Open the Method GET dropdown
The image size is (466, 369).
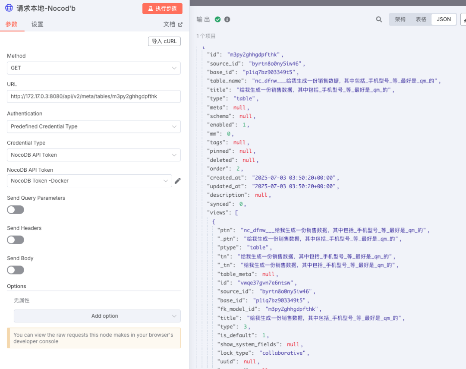(94, 68)
